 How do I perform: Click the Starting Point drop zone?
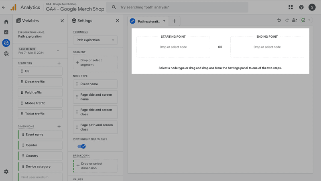(x=173, y=47)
